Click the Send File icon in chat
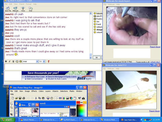The image size is (162, 122). click(x=8, y=9)
